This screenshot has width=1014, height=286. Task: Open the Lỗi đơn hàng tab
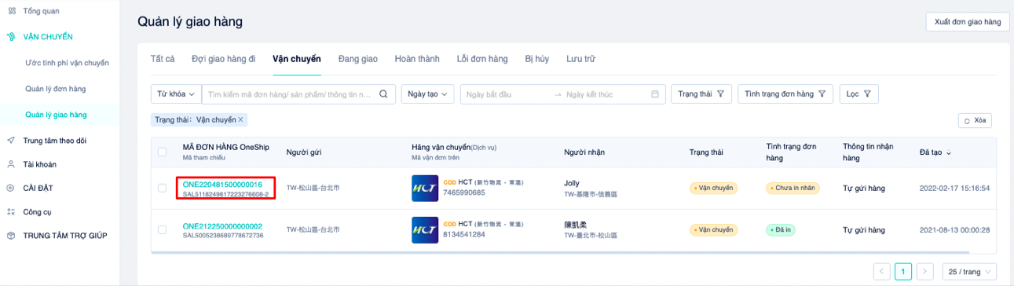click(x=482, y=59)
